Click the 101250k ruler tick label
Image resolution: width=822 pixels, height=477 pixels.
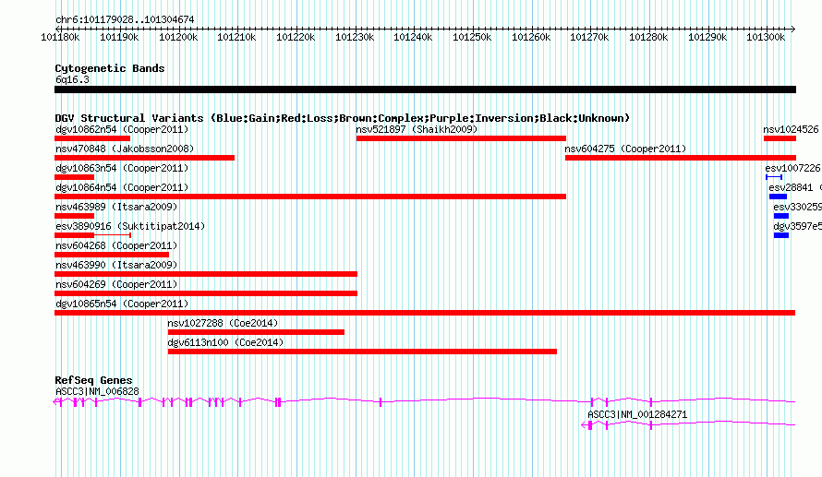[472, 37]
